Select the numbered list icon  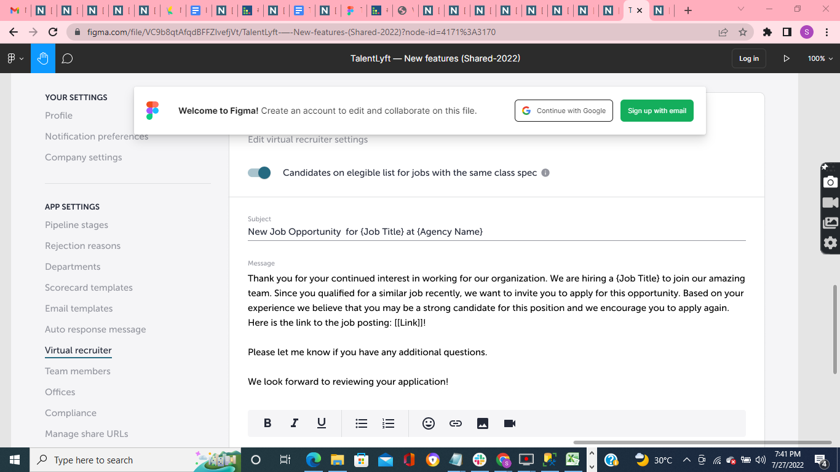click(x=388, y=423)
